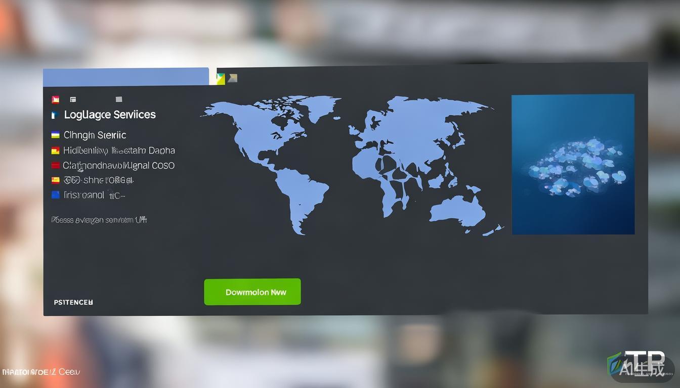Click the yellow-green icon beside the blue tab
This screenshot has height=388, width=680.
coord(221,78)
